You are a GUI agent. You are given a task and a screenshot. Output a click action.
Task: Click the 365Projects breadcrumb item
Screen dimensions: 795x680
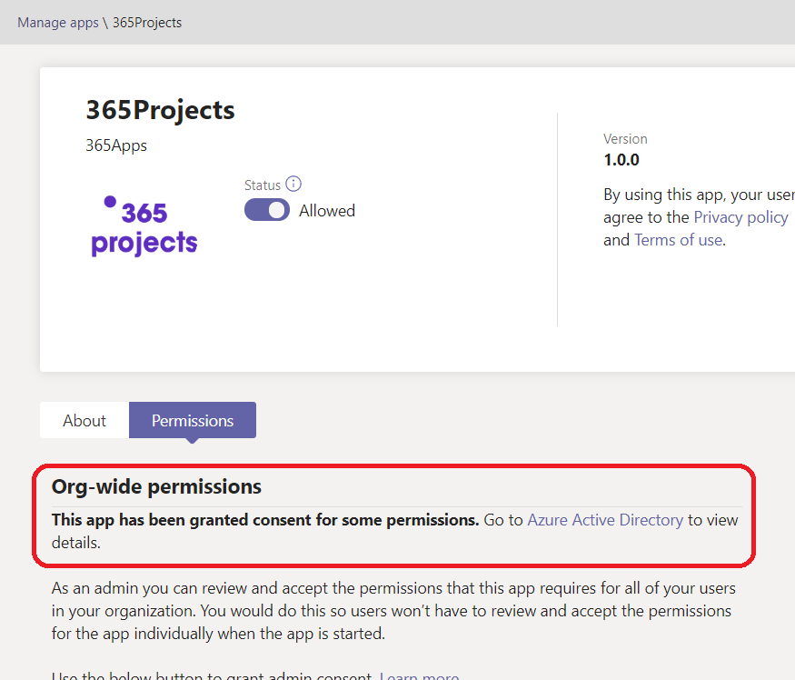[147, 23]
